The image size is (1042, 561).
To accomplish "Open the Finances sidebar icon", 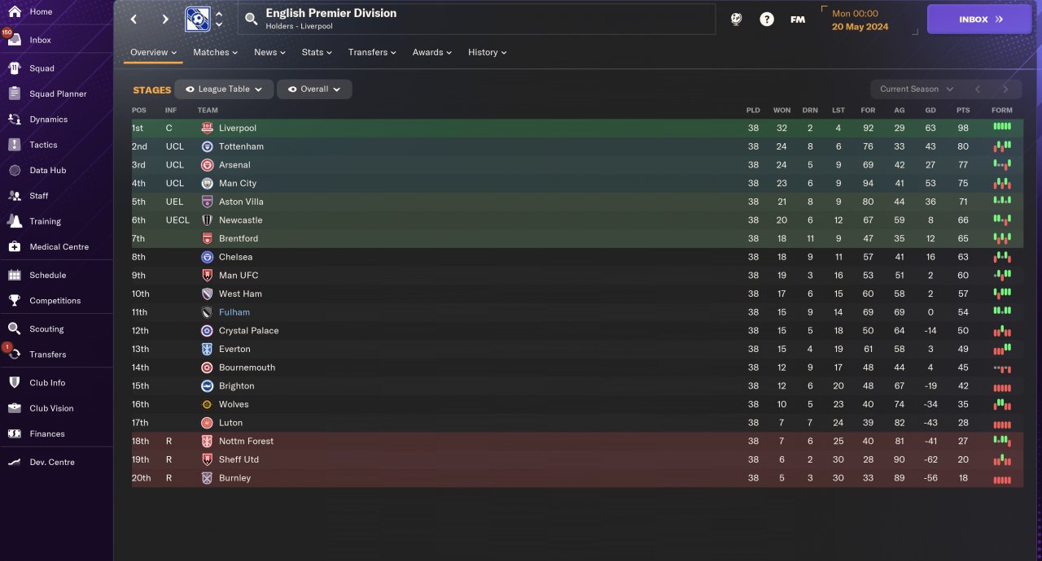I will (14, 433).
